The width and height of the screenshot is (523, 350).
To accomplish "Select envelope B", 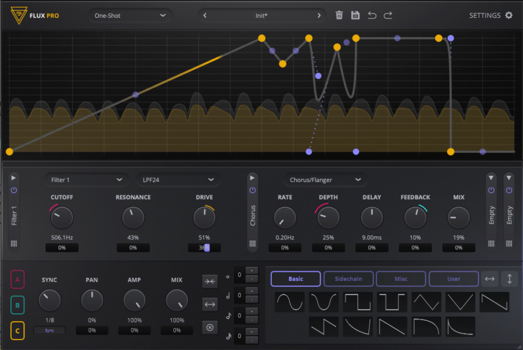I will pos(17,305).
